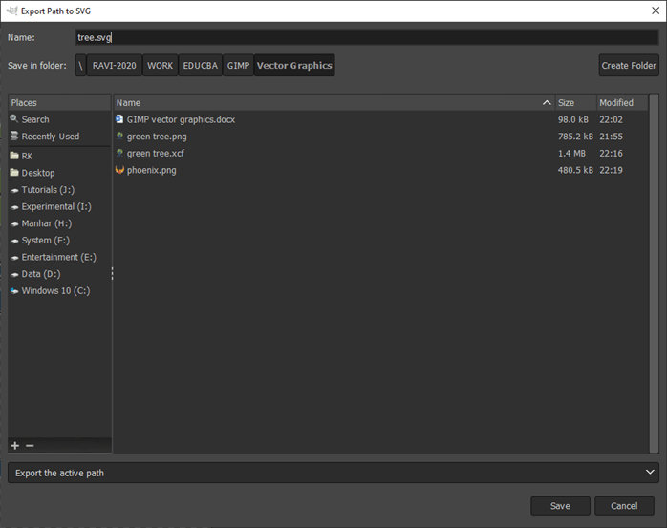Click the Places panel header

coord(59,103)
